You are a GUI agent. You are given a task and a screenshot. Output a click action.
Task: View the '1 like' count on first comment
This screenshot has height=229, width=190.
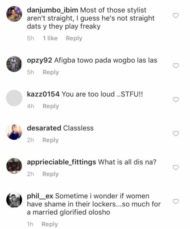point(50,38)
